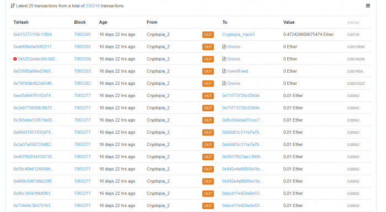Open transaction 0x03685a90ed39b5

34,71
